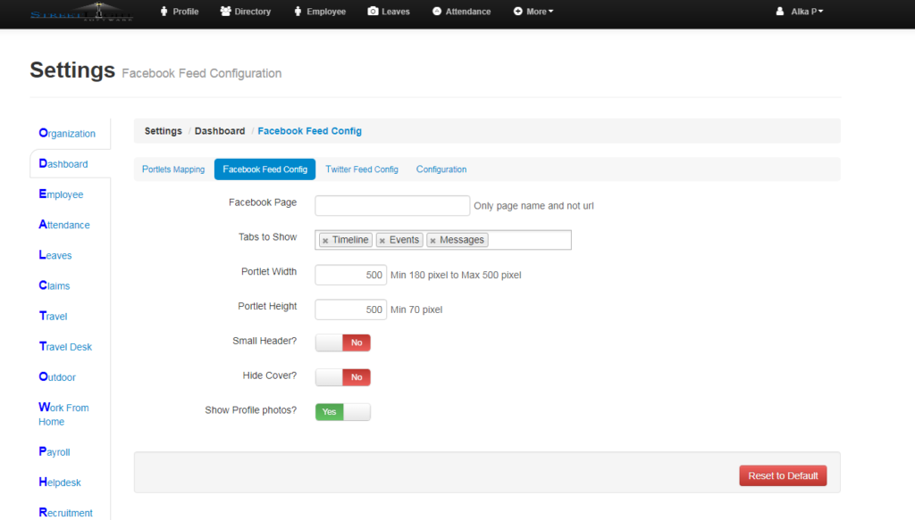Image resolution: width=915 pixels, height=520 pixels.
Task: Expand the Alka P user menu
Action: pos(798,12)
